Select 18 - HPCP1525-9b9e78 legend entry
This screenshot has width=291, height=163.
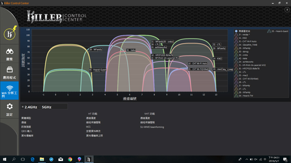pos(247,68)
